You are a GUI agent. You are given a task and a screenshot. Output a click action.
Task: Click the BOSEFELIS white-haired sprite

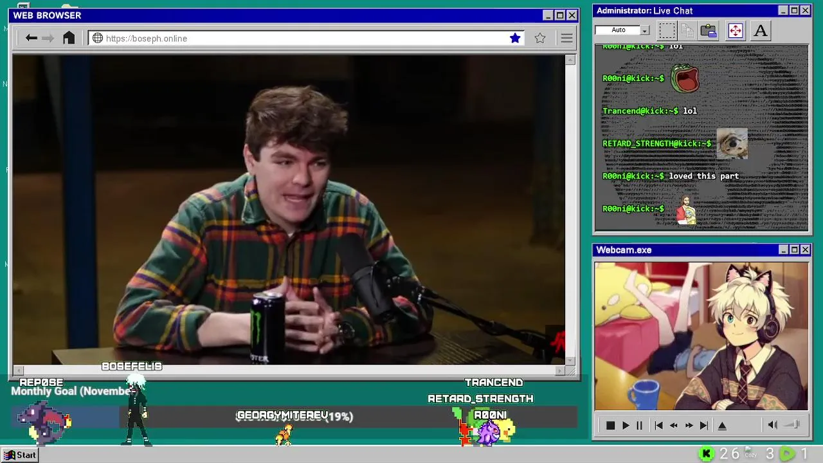pos(136,410)
